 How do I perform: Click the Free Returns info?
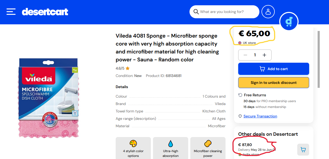255,95
